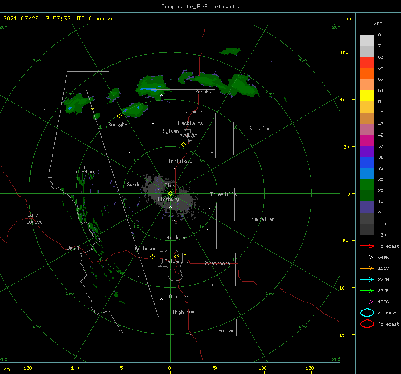This screenshot has width=401, height=374.
Task: Click the cyan 27ZW arrow symbol
Action: tap(367, 280)
